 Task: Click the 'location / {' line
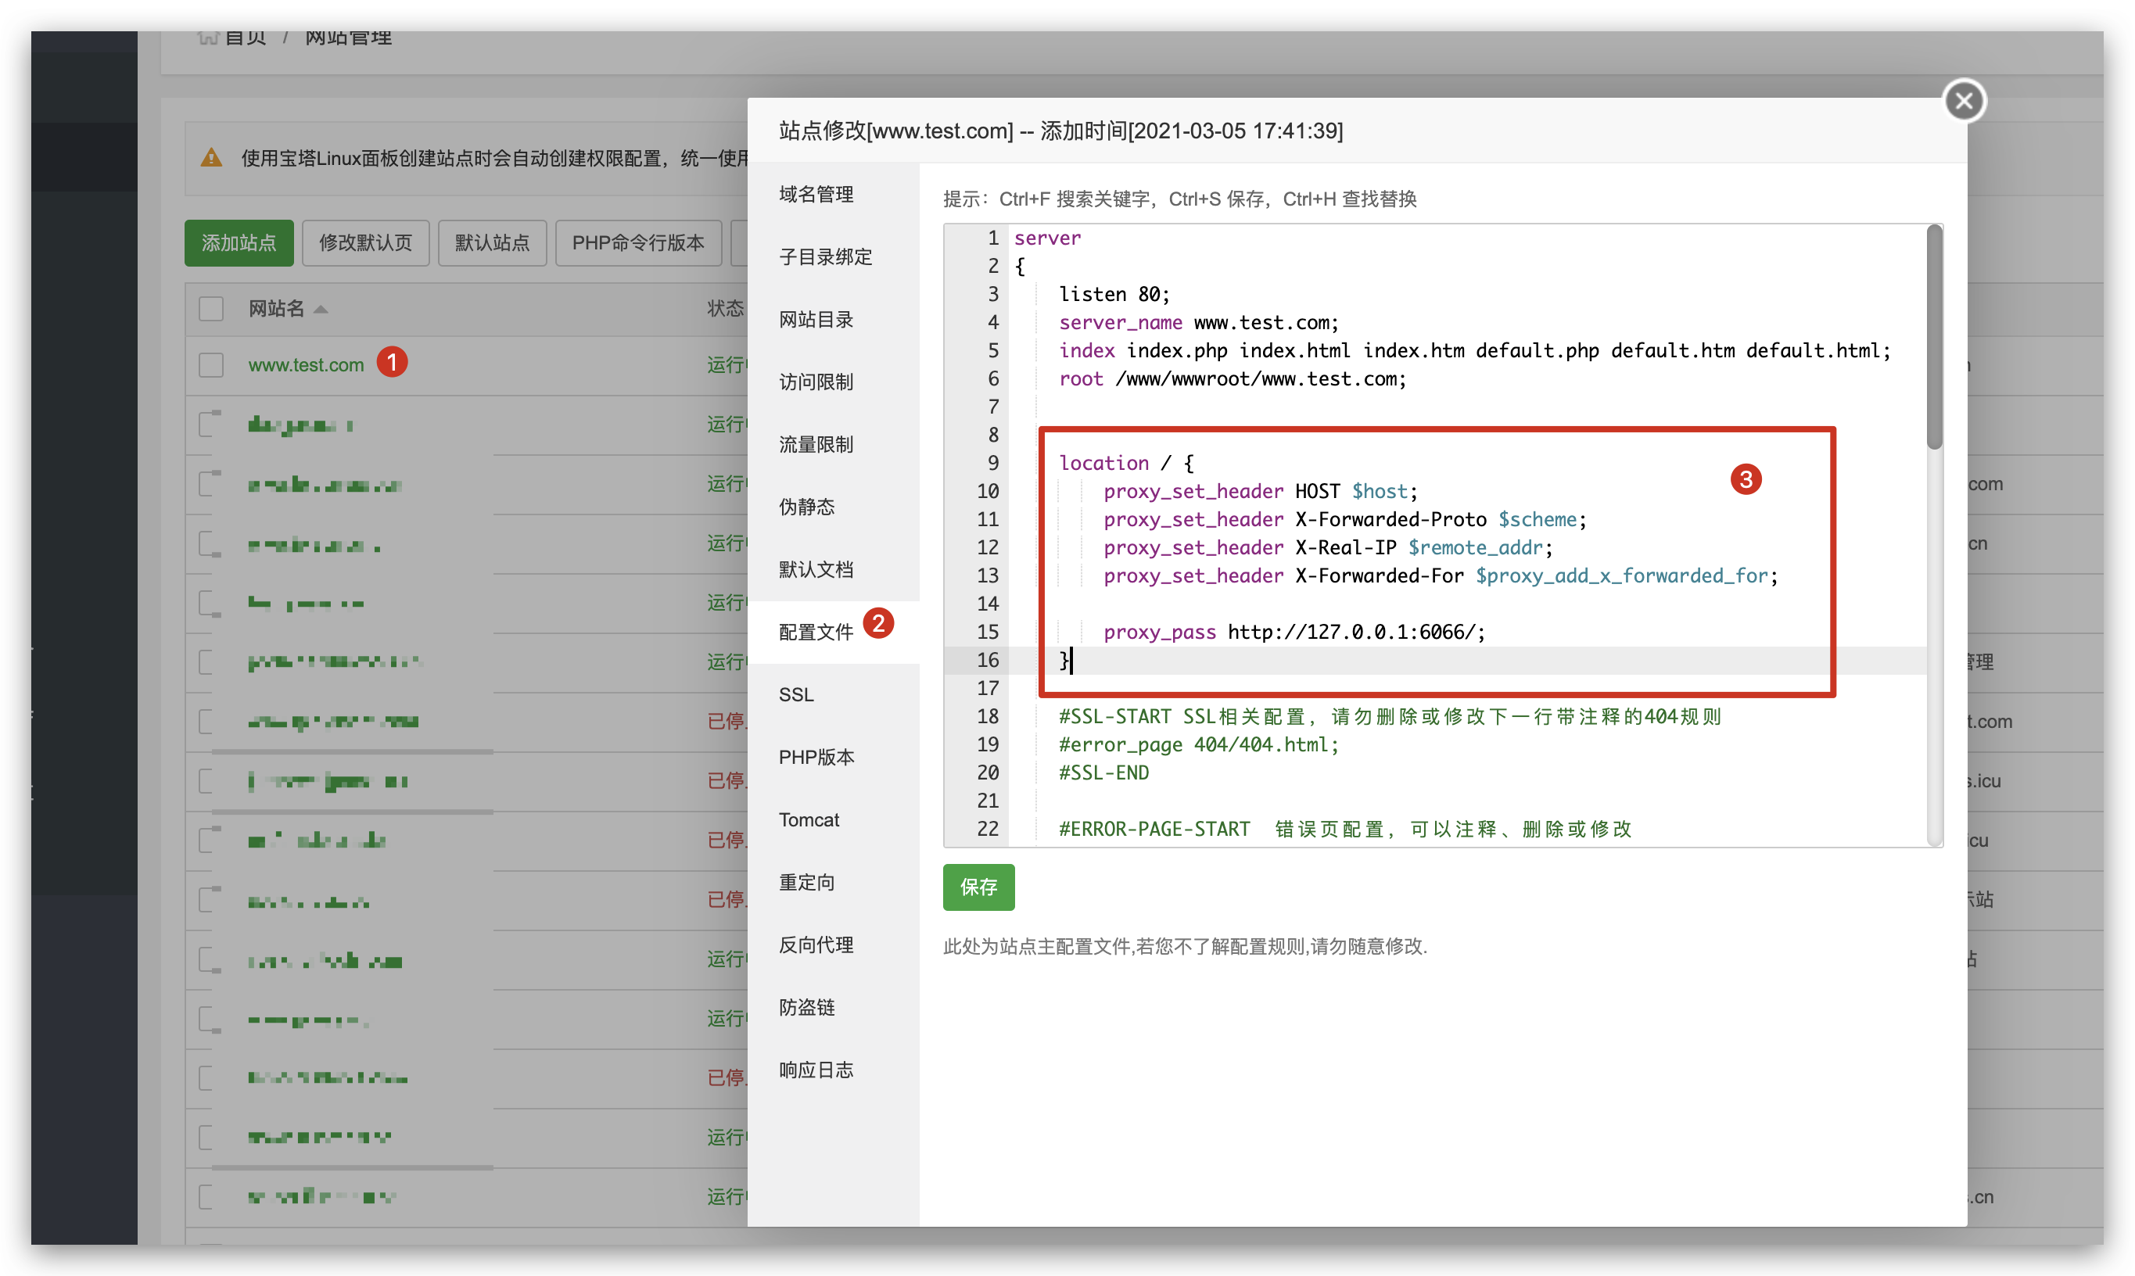tap(1125, 464)
